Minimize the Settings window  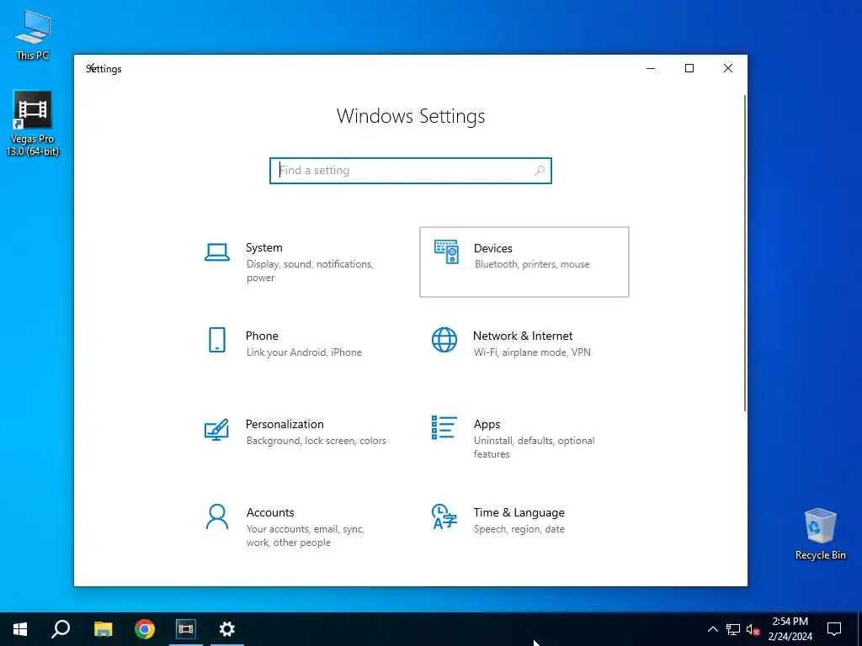pos(651,68)
